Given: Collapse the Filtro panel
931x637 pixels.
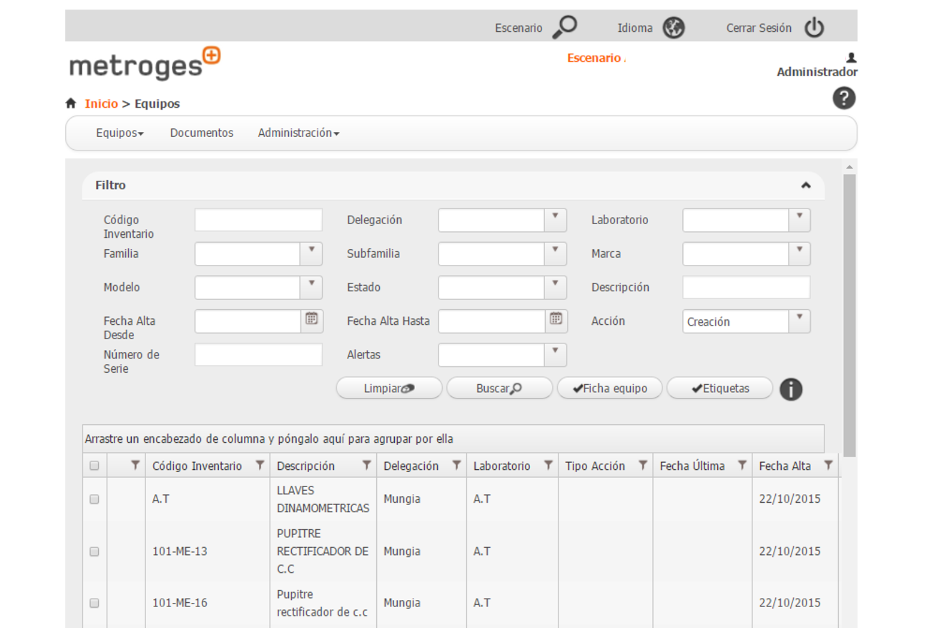Looking at the screenshot, I should pyautogui.click(x=806, y=186).
